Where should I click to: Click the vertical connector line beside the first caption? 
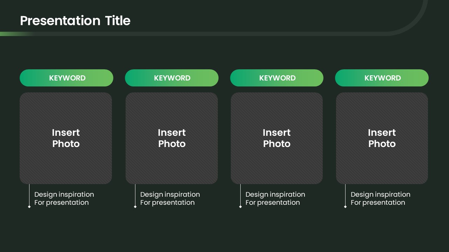pos(29,194)
